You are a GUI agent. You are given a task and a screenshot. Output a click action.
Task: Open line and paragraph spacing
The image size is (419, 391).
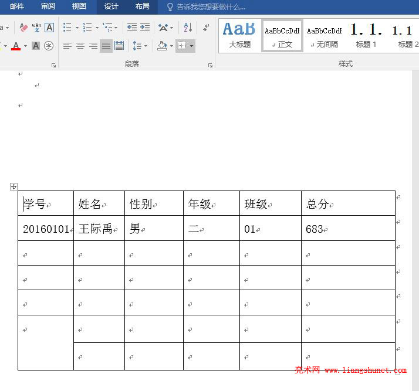pos(137,46)
